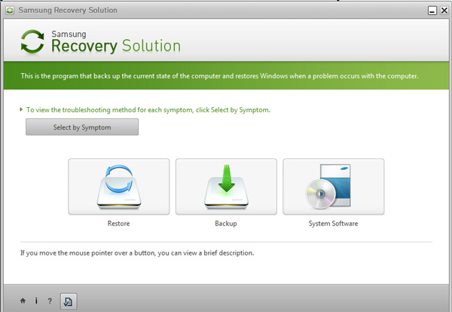Open the help question mark icon

[x=50, y=301]
